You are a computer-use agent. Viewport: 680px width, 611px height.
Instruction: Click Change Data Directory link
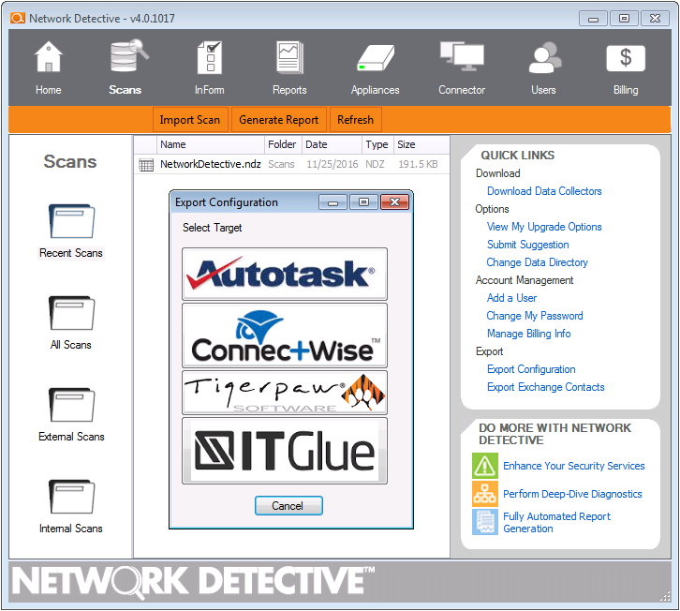coord(537,262)
